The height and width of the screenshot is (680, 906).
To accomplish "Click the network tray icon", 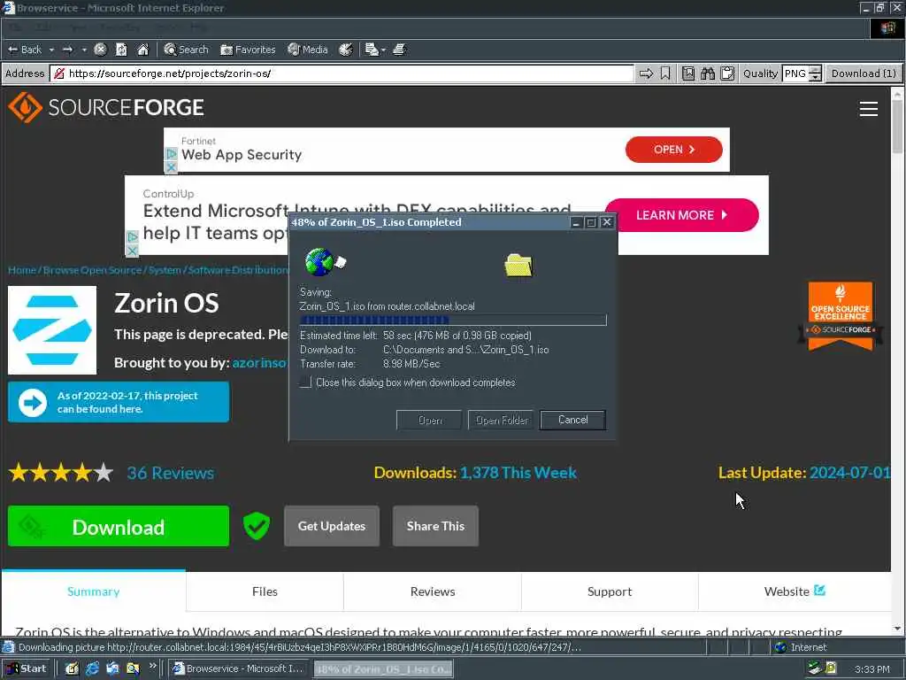I will (815, 668).
